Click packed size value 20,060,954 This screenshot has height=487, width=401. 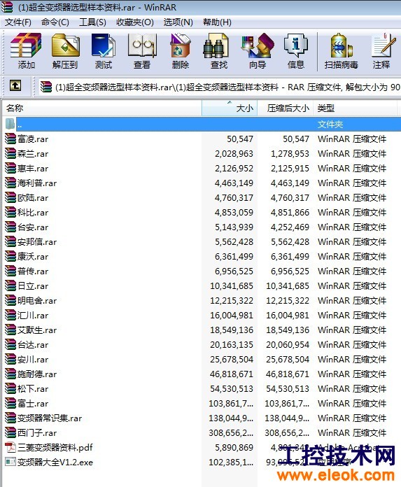tap(288, 345)
